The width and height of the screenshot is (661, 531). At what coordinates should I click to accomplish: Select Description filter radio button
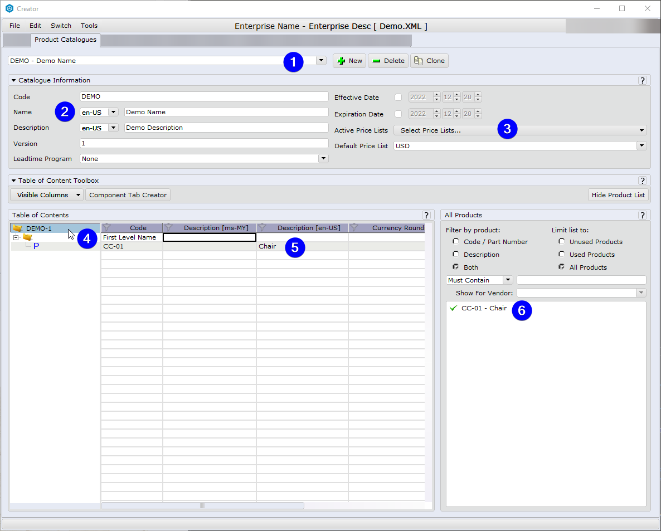[456, 254]
